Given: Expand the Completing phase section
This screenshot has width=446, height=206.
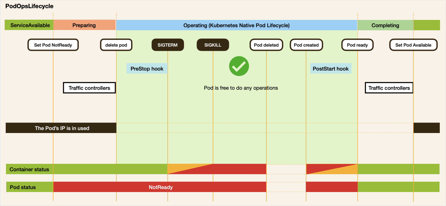Looking at the screenshot, I should pyautogui.click(x=385, y=25).
